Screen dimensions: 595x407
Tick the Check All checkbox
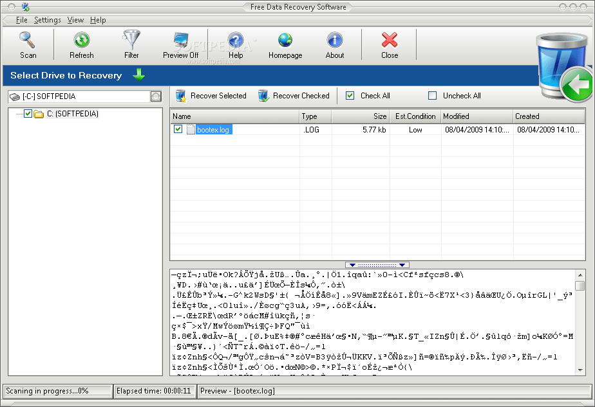pos(350,96)
